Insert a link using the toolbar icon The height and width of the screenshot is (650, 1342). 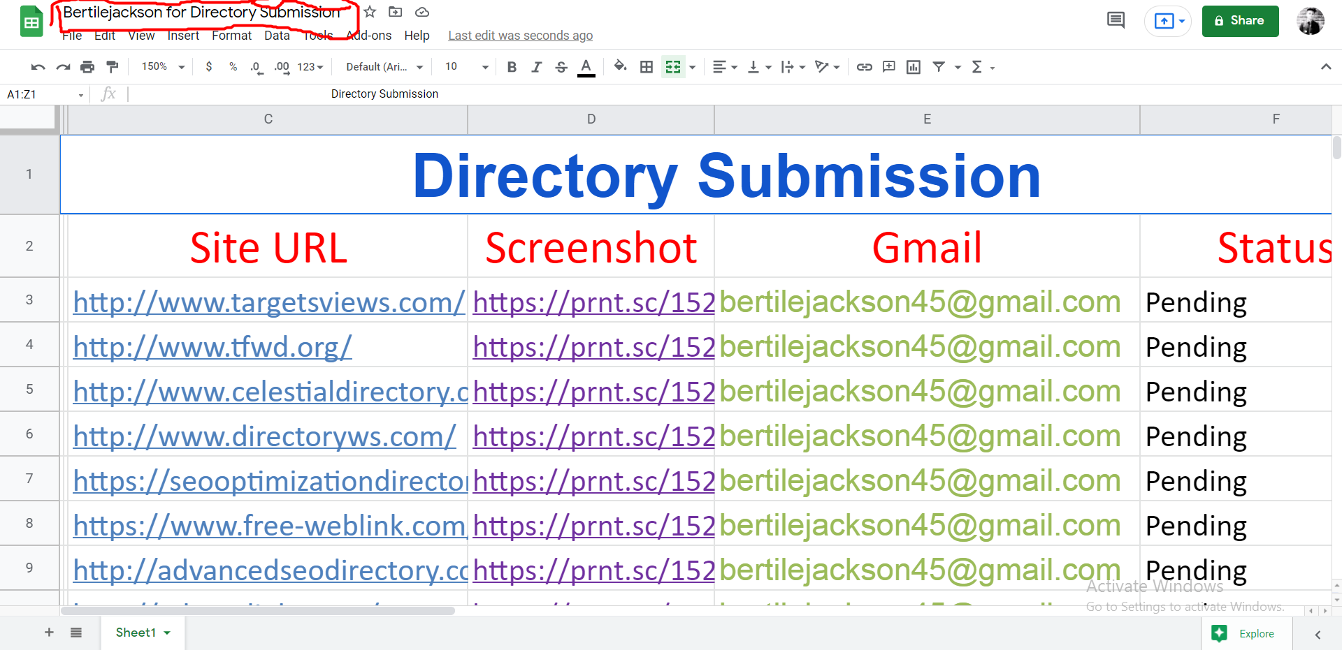click(864, 66)
